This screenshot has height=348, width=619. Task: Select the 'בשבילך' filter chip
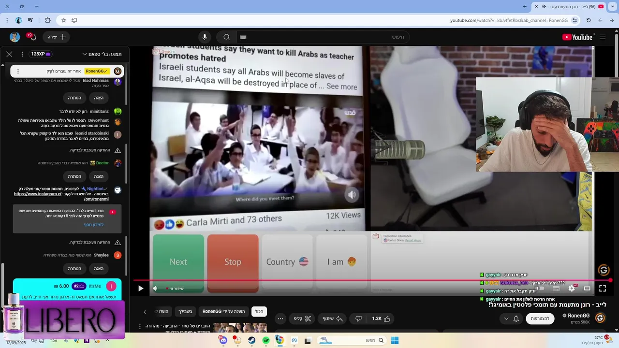[x=185, y=312]
